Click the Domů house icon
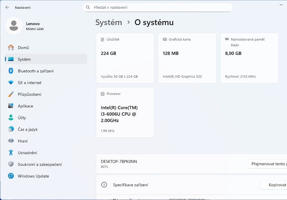 pos(11,48)
